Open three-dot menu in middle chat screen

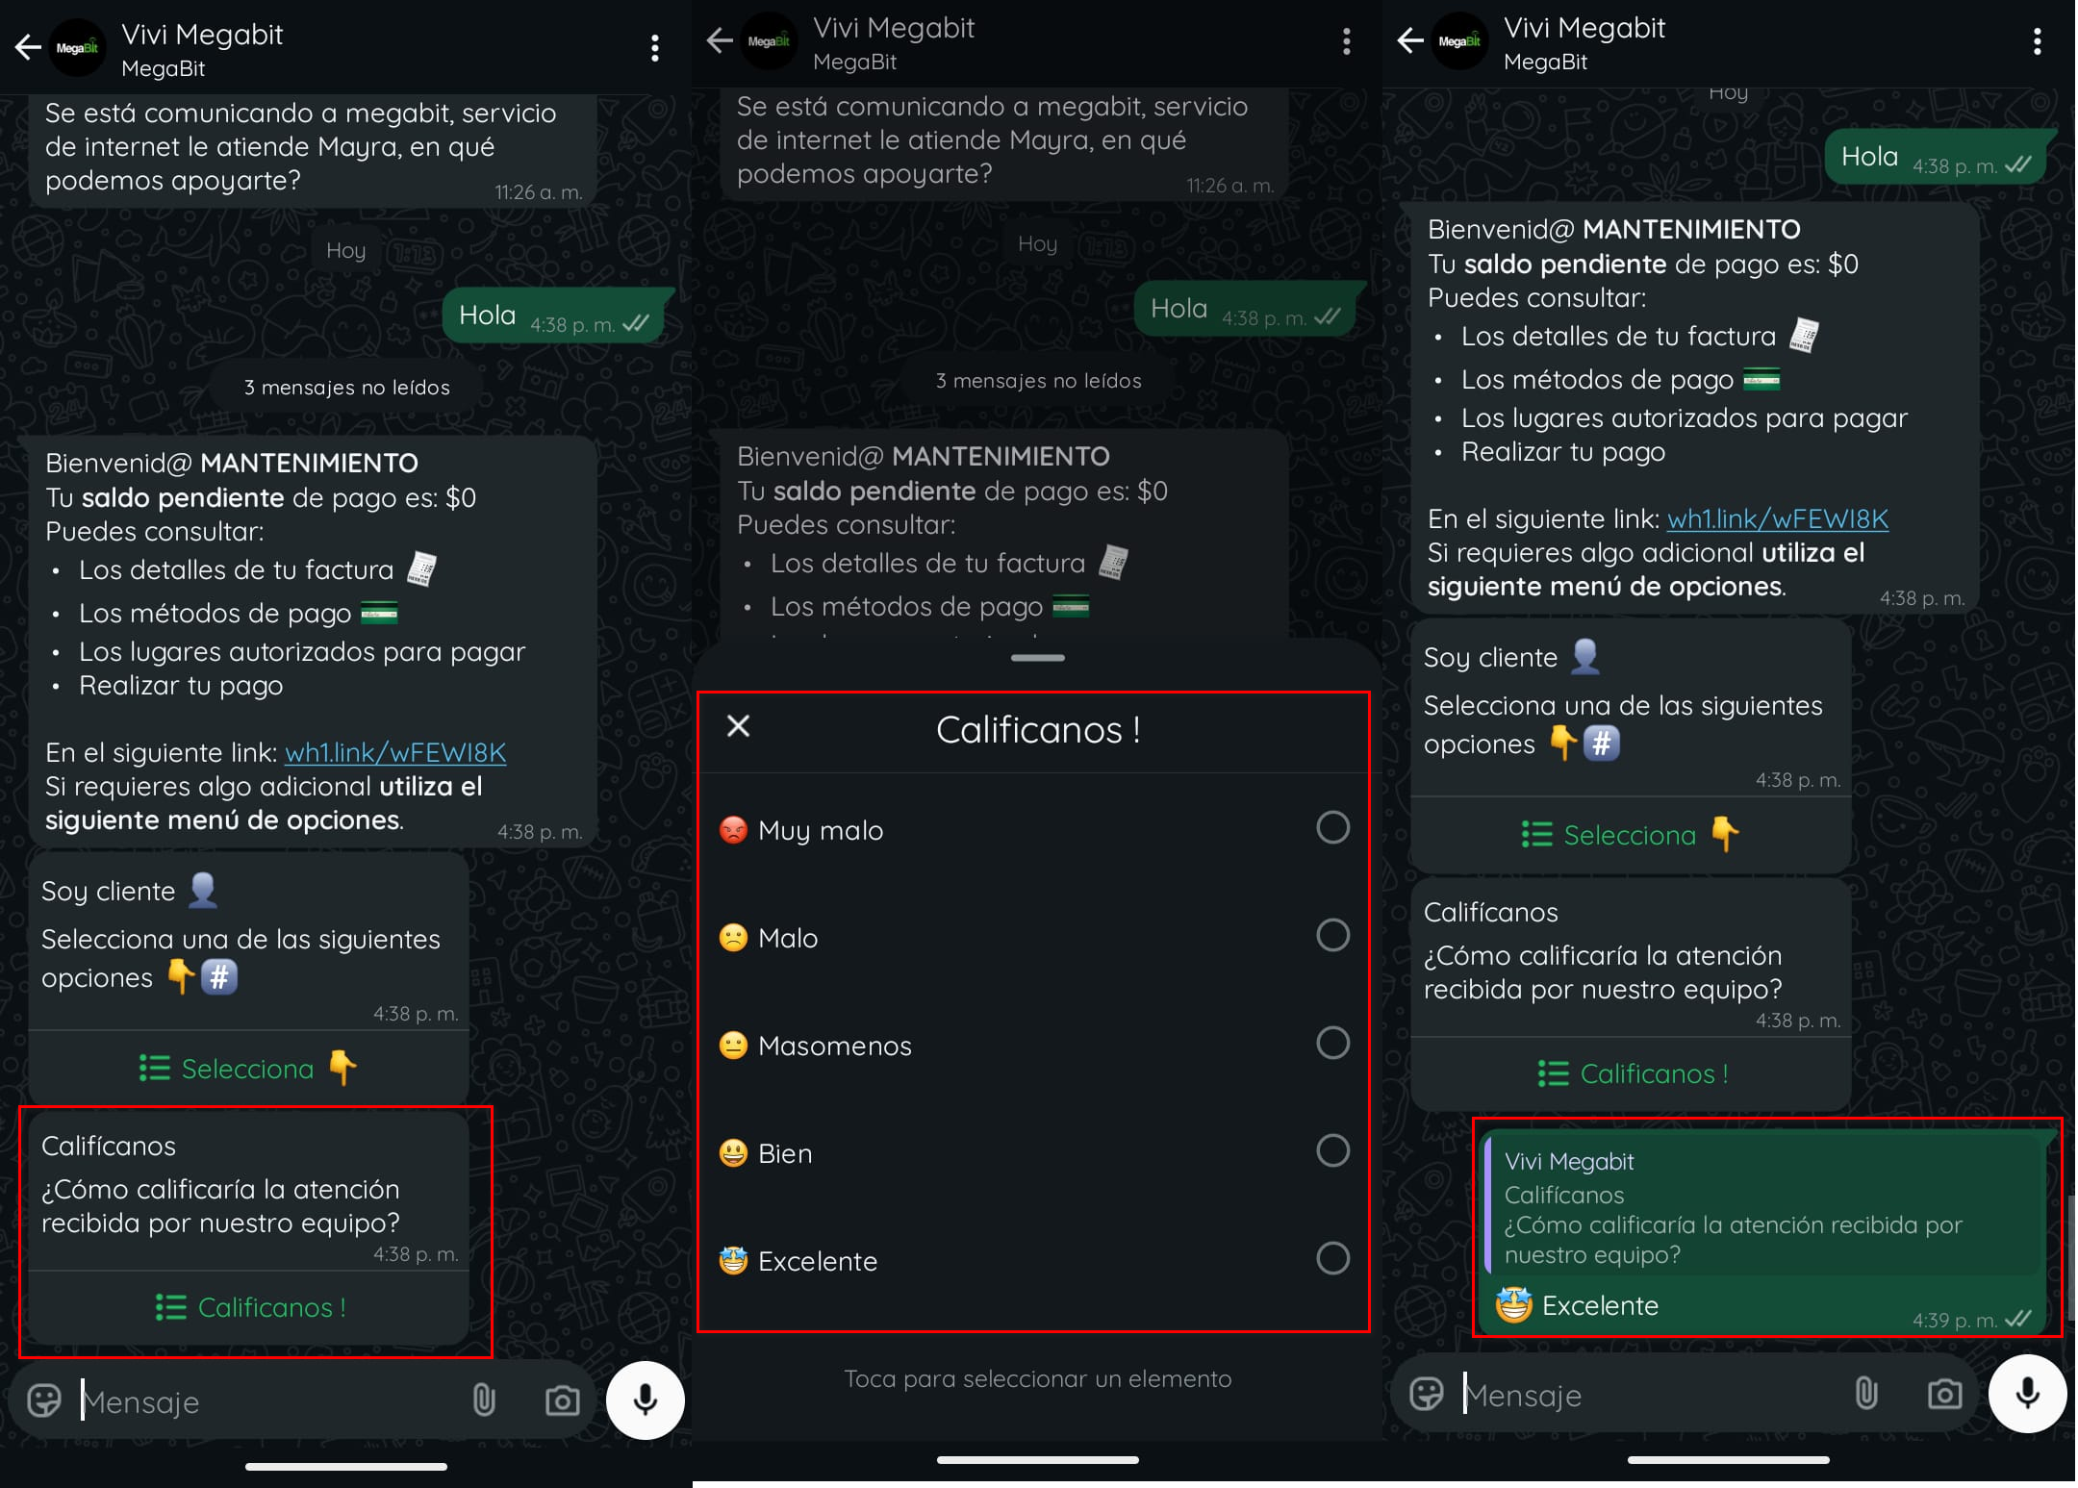point(1347,41)
